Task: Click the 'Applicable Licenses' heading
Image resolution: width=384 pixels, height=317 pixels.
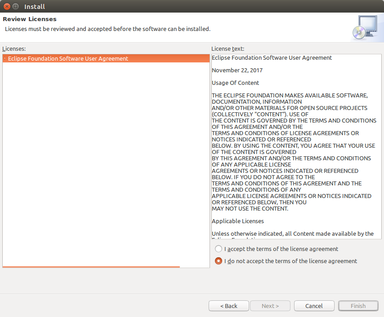Action: [x=238, y=221]
